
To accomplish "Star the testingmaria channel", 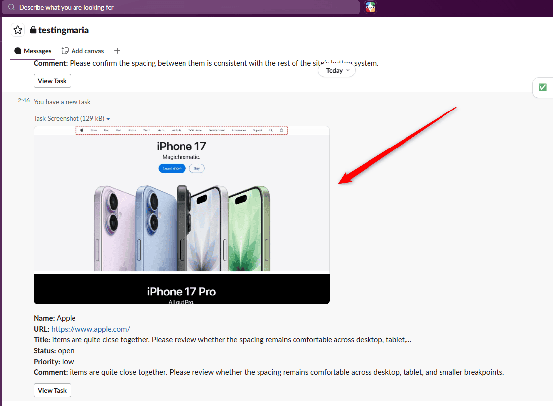I will tap(18, 30).
